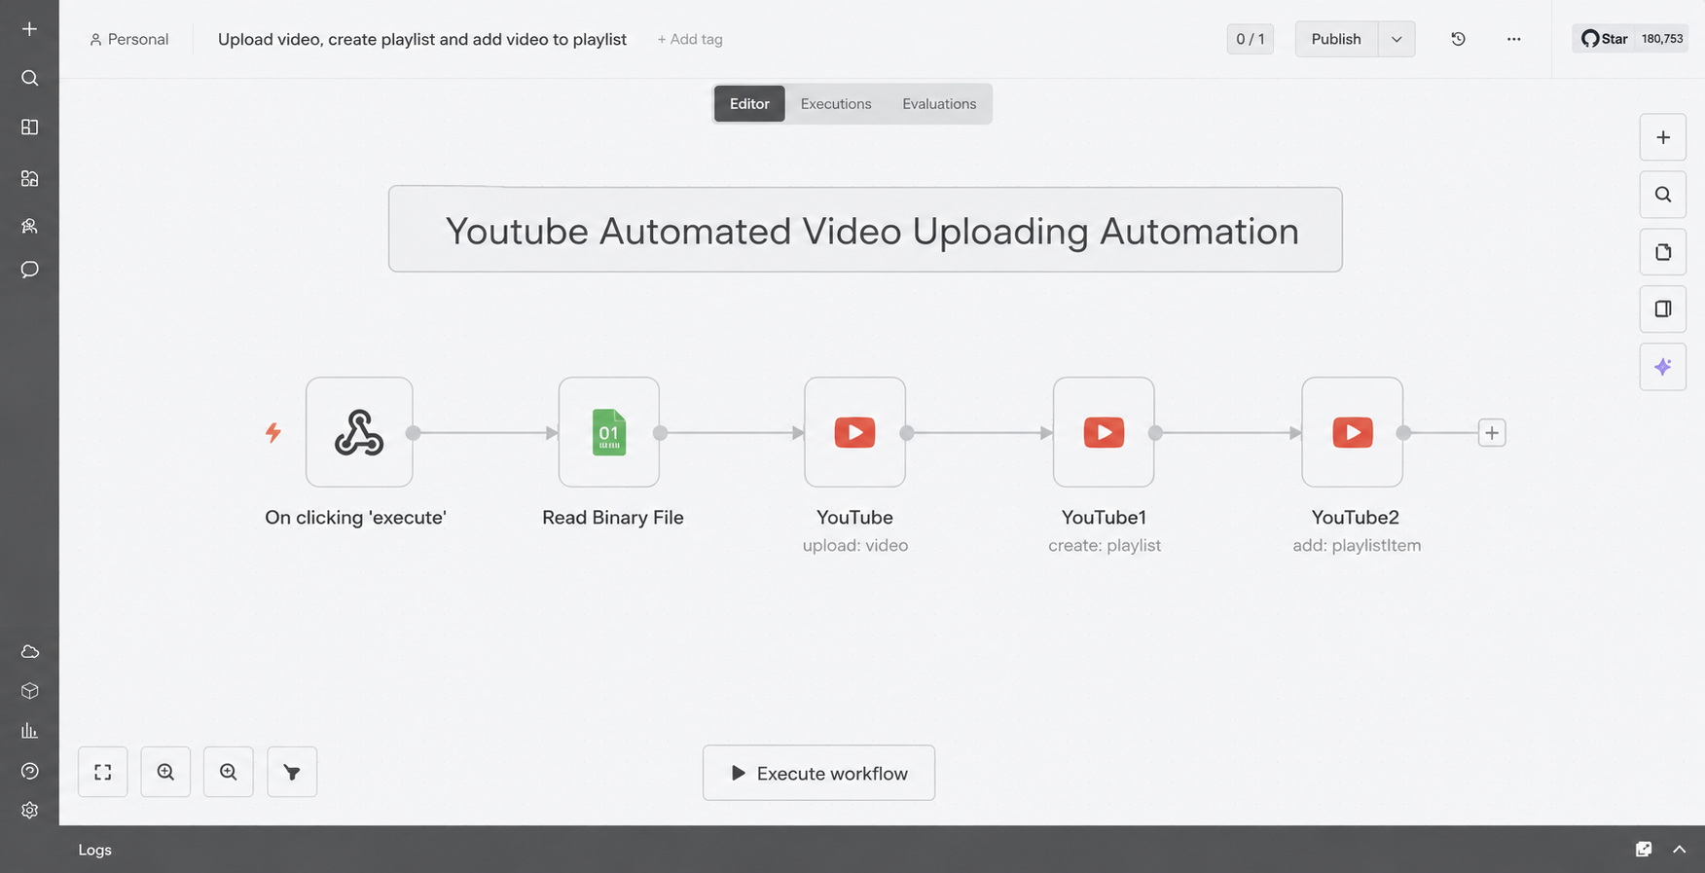This screenshot has width=1705, height=873.
Task: Select the YouTube2 add: playlistItem node
Action: point(1353,432)
